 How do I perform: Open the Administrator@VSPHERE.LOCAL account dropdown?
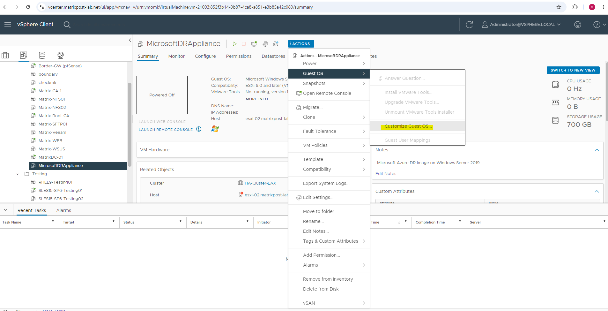[522, 24]
